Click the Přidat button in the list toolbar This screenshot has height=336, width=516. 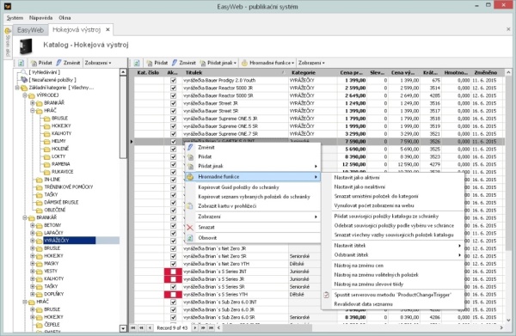(157, 63)
